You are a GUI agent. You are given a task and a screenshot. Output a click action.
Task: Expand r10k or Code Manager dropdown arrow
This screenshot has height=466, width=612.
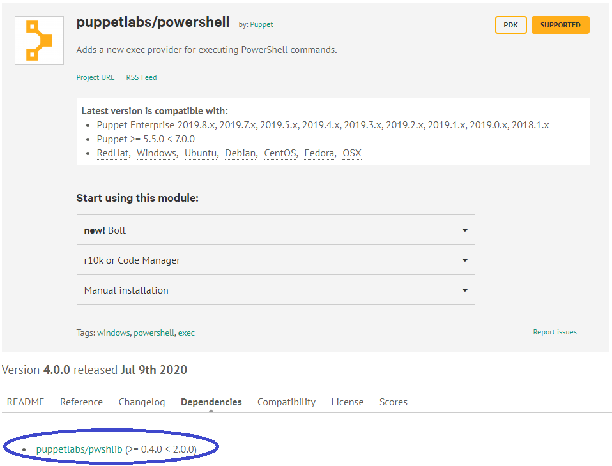tap(465, 260)
